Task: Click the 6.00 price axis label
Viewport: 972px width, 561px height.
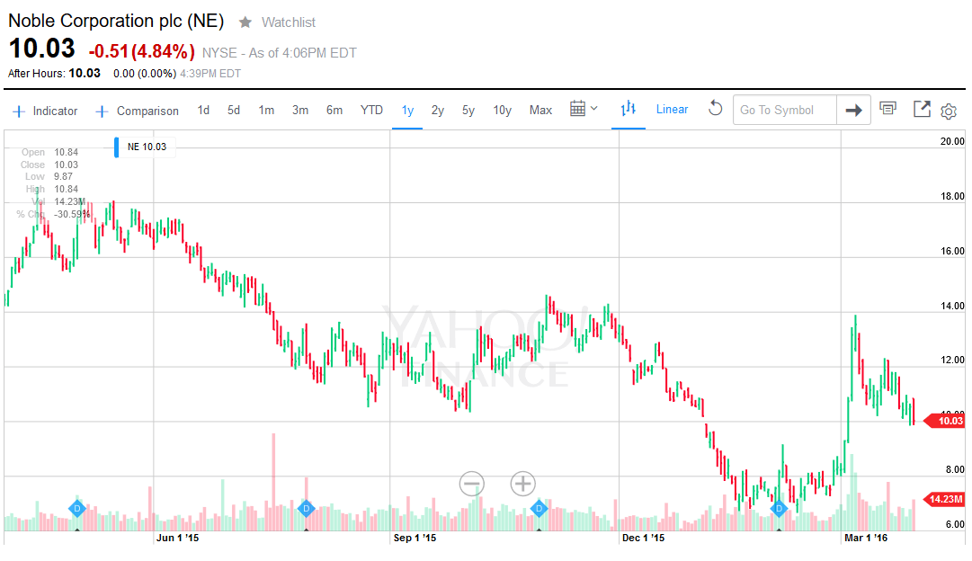Action: [x=955, y=524]
